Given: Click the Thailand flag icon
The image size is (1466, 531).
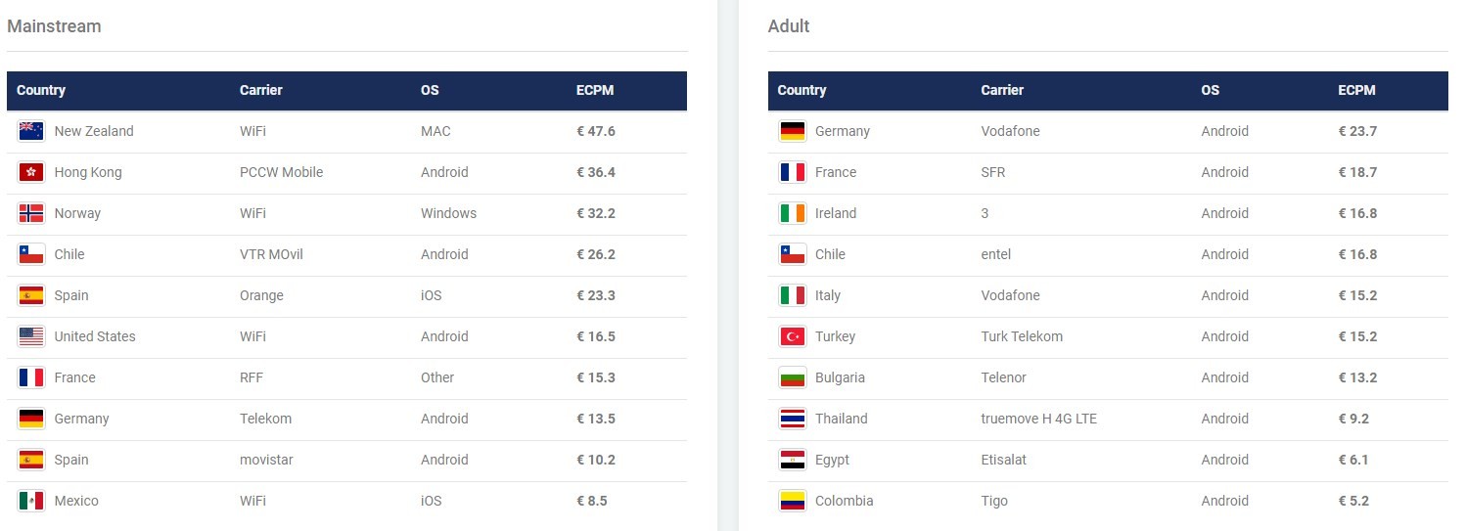Looking at the screenshot, I should [x=793, y=419].
